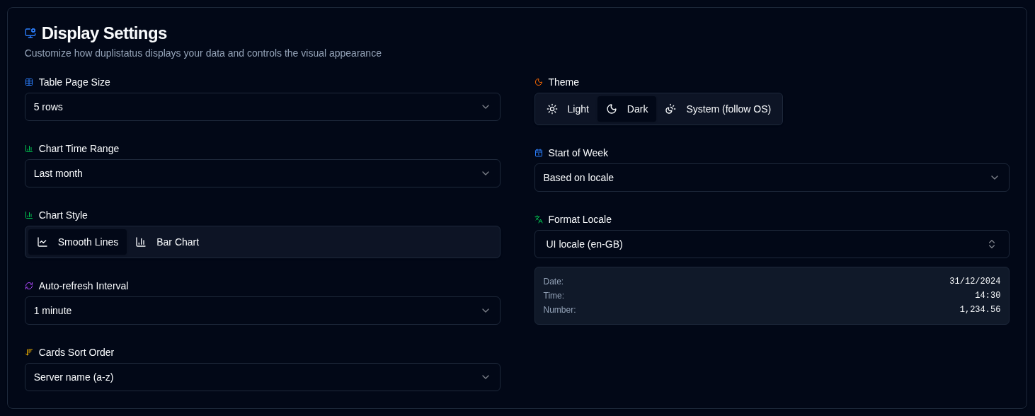Click the Cards Sort Order label

tap(76, 352)
